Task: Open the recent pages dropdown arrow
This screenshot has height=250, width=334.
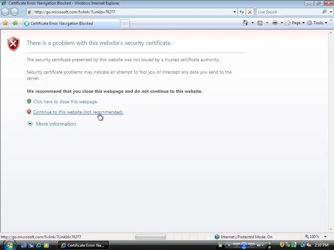Action: 22,12
